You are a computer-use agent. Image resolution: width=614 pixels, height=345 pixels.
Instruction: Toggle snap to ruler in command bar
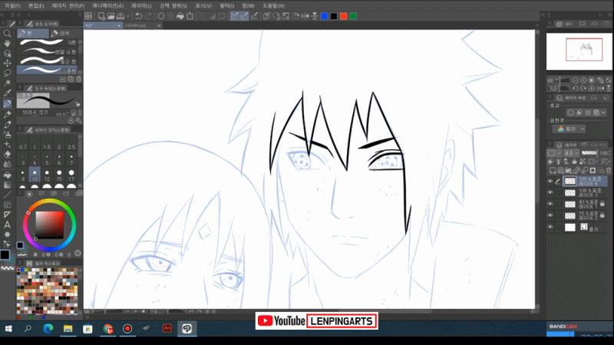coord(235,16)
